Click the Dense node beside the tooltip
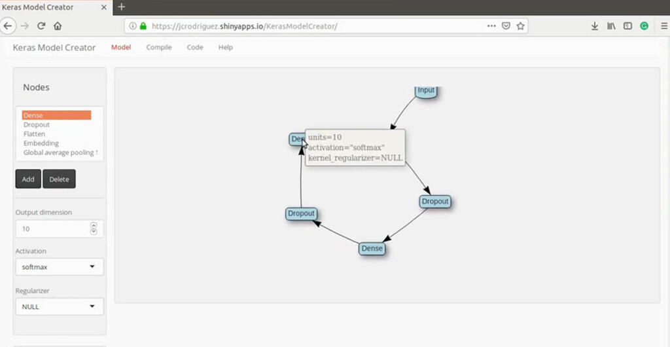The image size is (670, 347). [296, 139]
